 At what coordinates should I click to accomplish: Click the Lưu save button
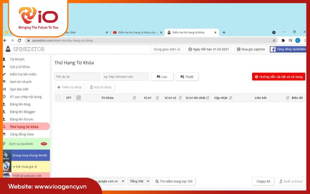[162, 77]
